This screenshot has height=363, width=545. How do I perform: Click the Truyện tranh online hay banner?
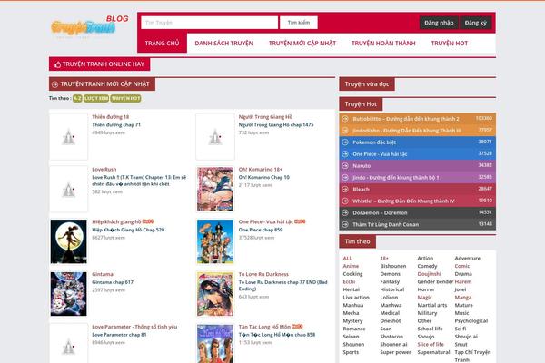pyautogui.click(x=99, y=64)
